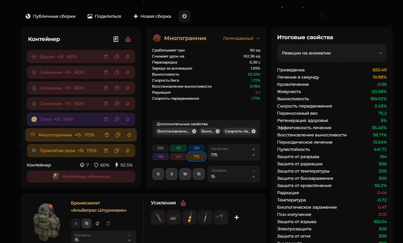Choose quality preset 160
Screen dimensions: 403x243
178,157
